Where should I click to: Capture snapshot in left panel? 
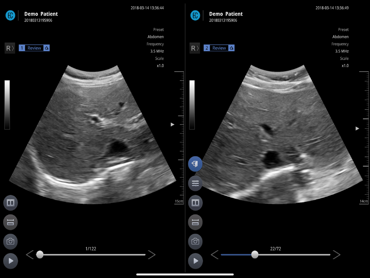tap(11, 241)
